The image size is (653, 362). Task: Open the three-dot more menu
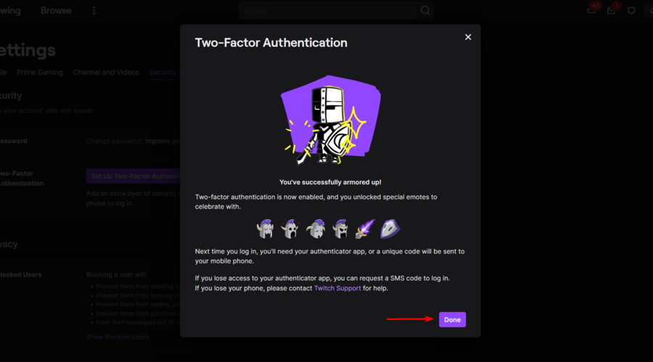click(x=94, y=10)
